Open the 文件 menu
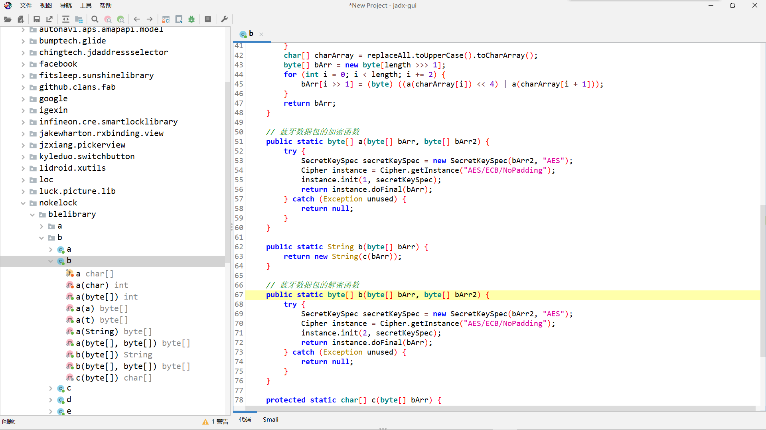766x430 pixels. tap(26, 5)
